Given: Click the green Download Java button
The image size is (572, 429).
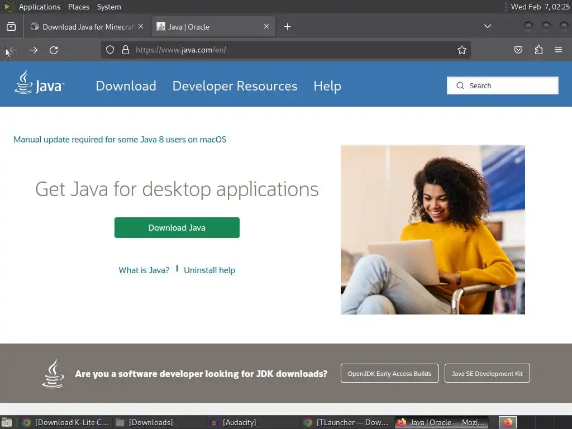Looking at the screenshot, I should (177, 228).
